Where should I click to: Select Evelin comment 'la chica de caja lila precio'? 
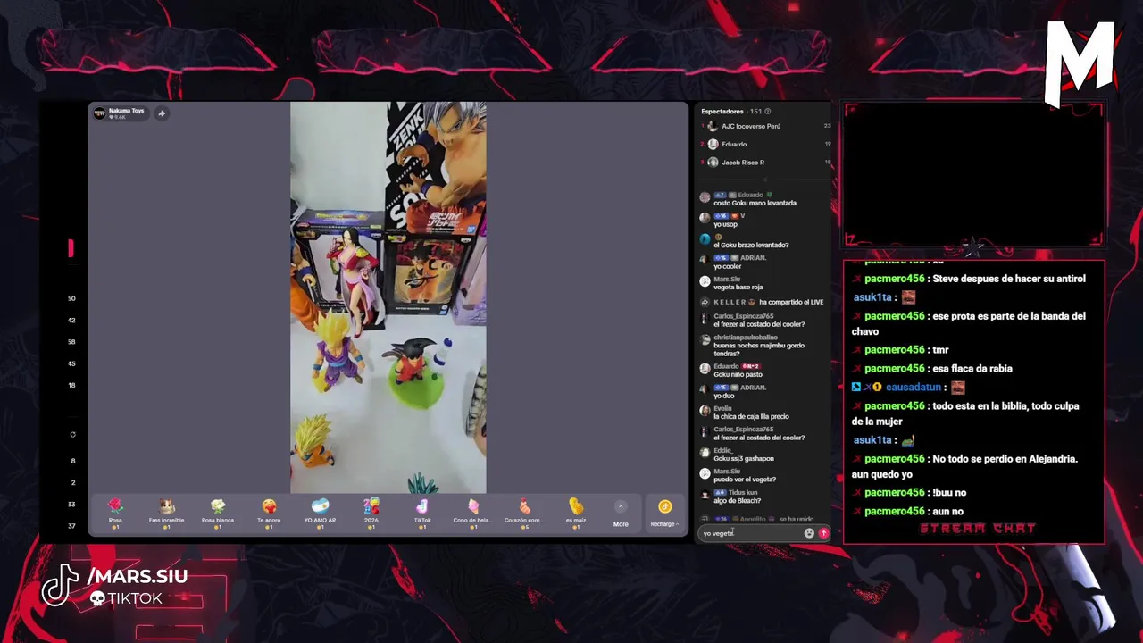pyautogui.click(x=751, y=417)
